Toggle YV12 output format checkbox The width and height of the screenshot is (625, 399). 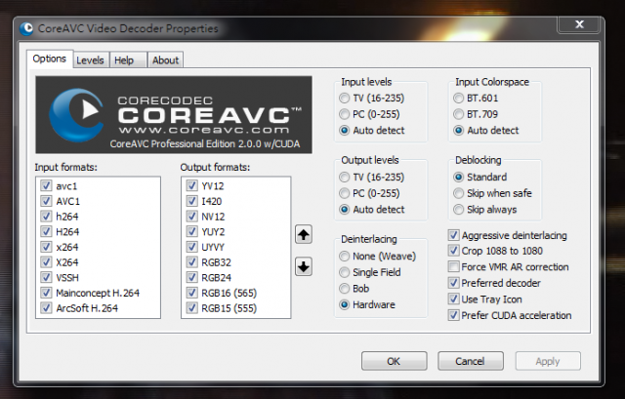pos(192,185)
